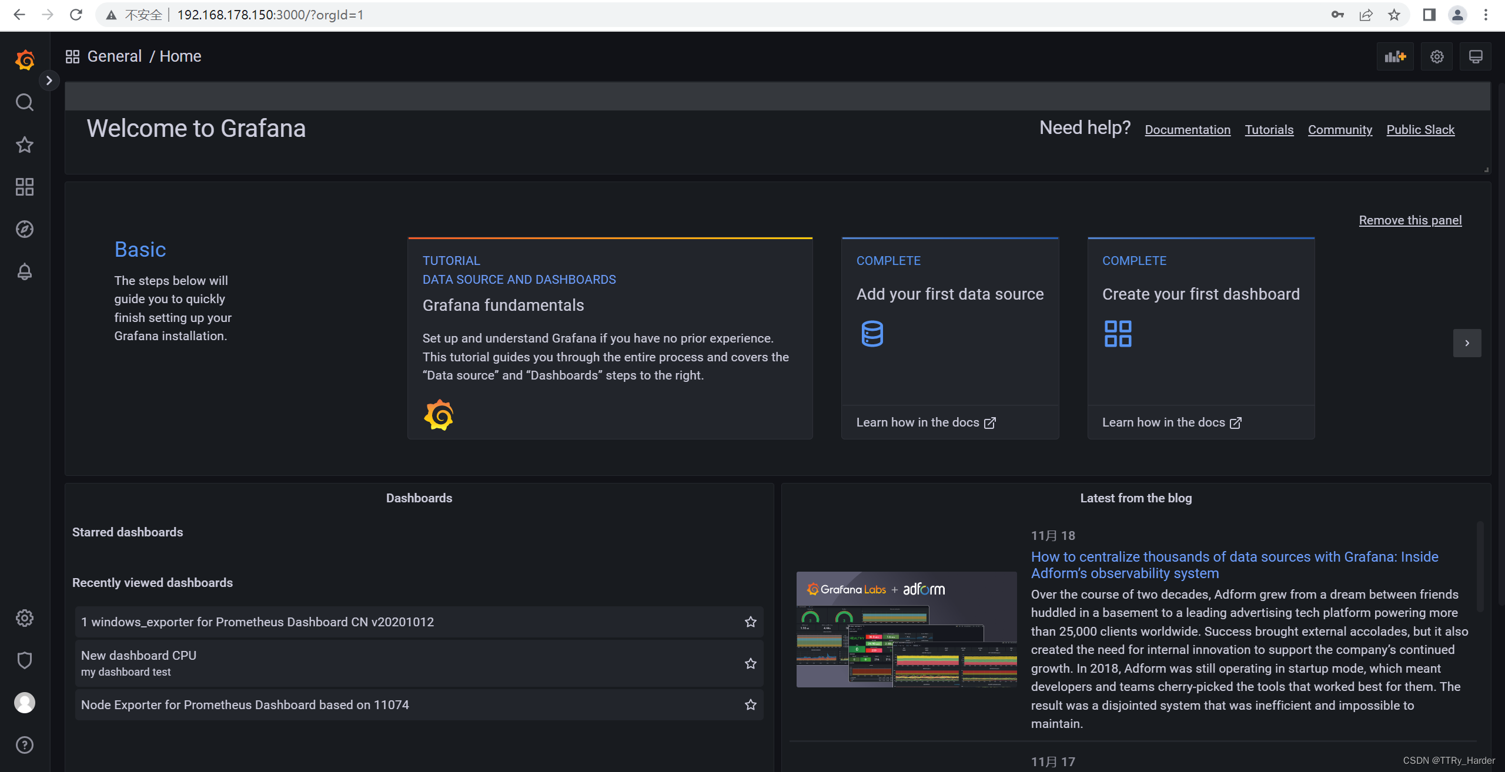Viewport: 1505px width, 772px height.
Task: Click the Latest from the blog panel header
Action: coord(1136,498)
